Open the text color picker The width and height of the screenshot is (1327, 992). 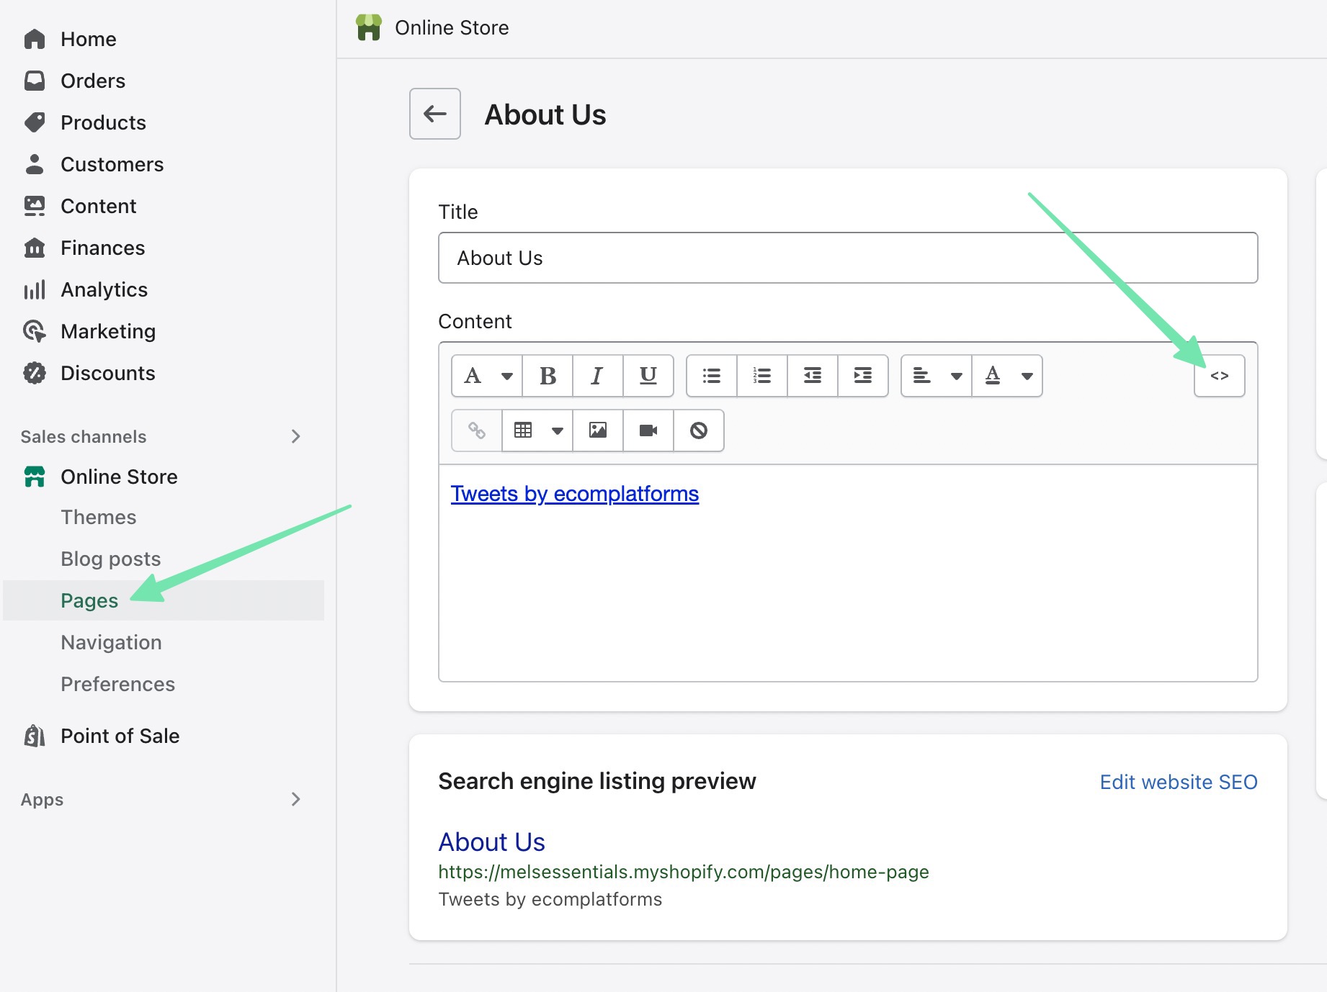1006,376
